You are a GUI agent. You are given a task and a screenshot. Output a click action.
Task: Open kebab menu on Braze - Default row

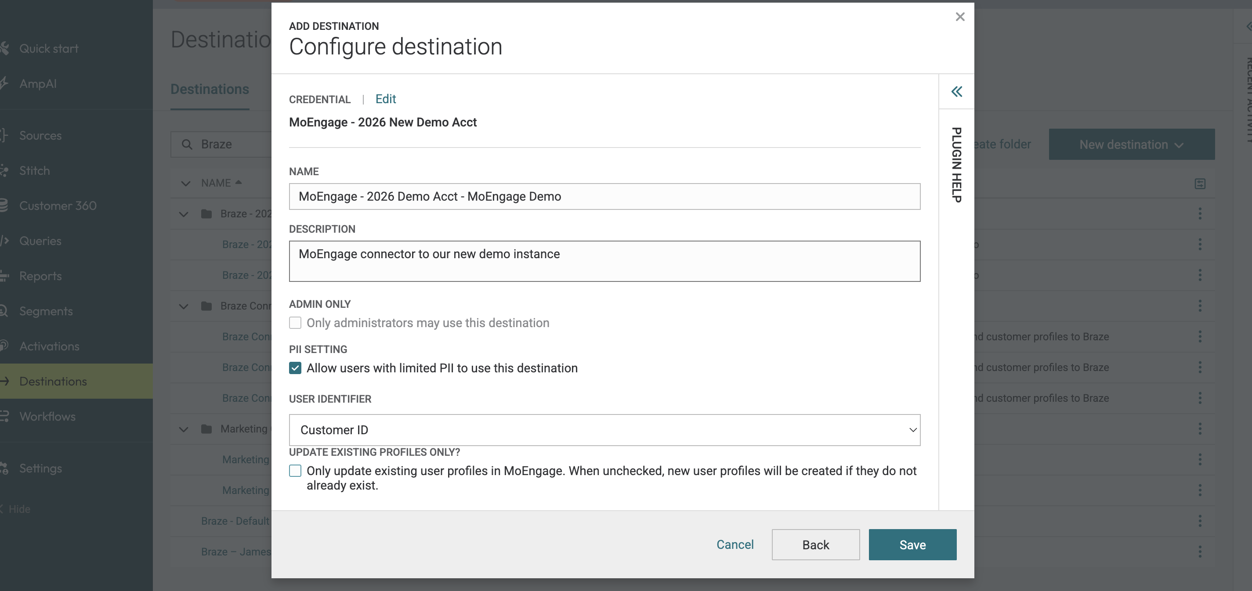(1200, 521)
